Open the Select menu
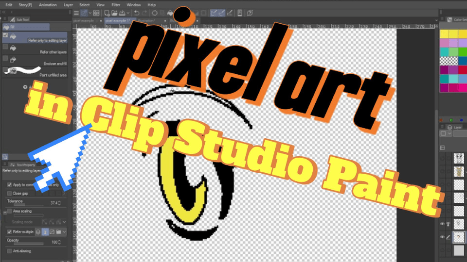Viewport: 467px width, 262px height. point(84,5)
